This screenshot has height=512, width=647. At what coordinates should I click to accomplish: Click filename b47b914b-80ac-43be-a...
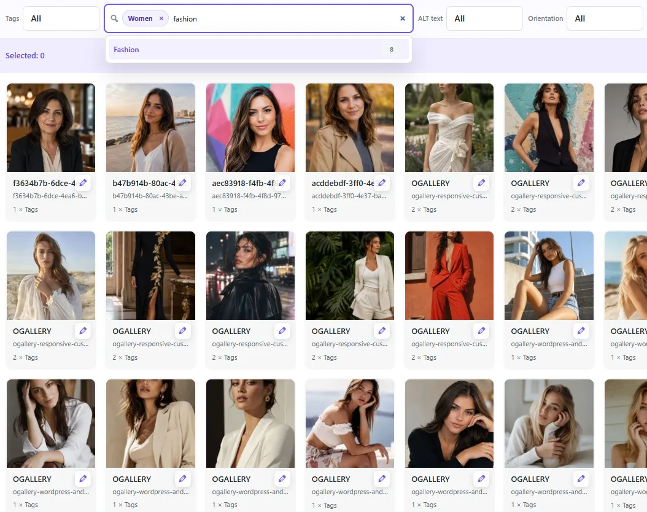click(x=150, y=196)
